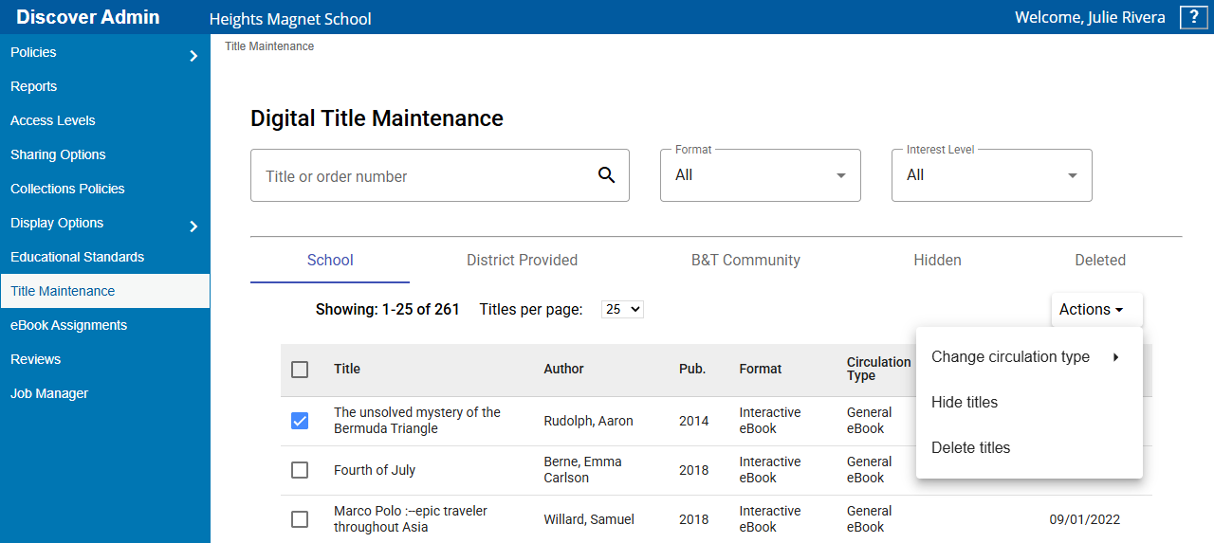Click the Fourth of July title
Screen dimensions: 1214x543
(x=375, y=470)
